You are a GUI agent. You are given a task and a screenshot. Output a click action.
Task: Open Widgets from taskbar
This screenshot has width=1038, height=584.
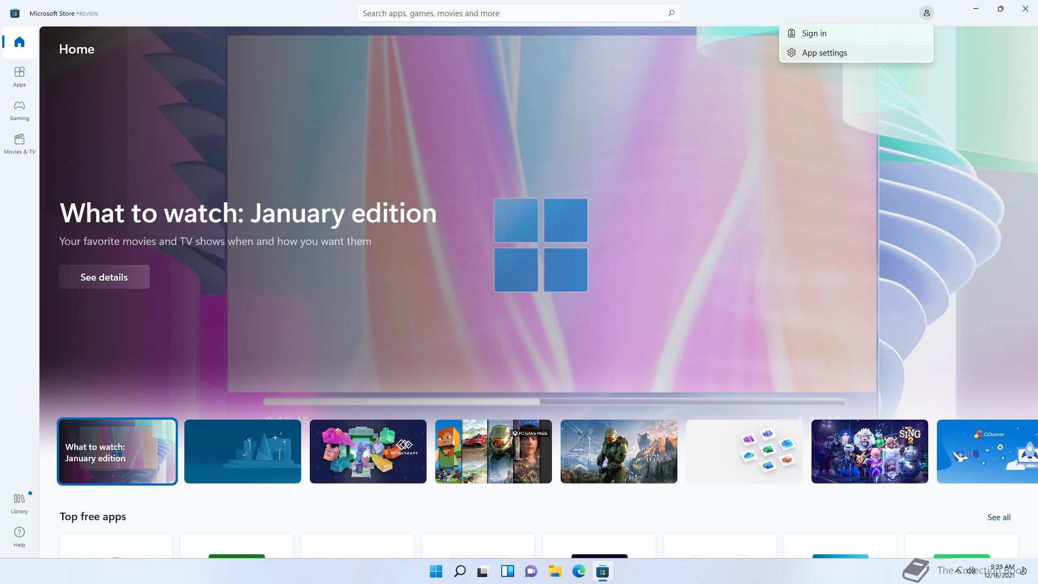click(x=507, y=572)
